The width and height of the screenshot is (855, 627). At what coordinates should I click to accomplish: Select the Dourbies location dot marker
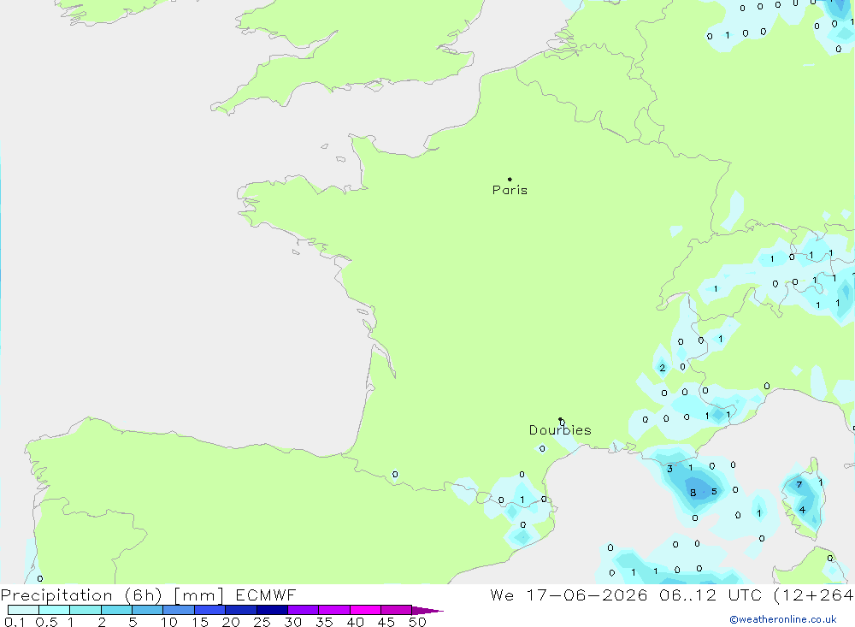click(x=560, y=419)
